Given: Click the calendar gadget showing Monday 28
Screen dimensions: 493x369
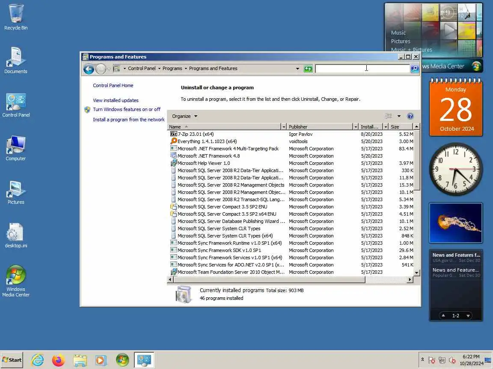Looking at the screenshot, I should click(x=456, y=107).
